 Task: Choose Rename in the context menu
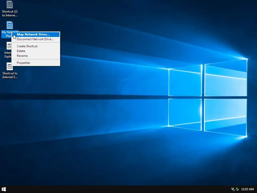(x=36, y=56)
